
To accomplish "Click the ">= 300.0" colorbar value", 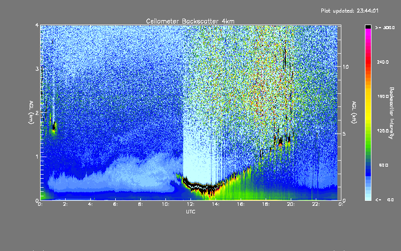I will [385, 28].
